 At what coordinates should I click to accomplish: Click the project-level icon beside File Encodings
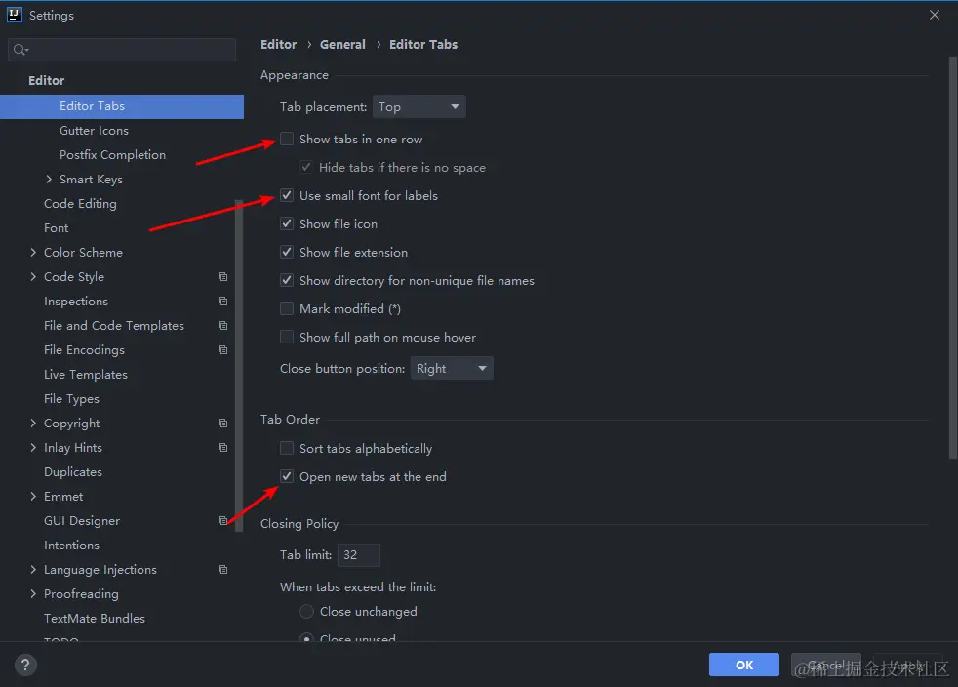[223, 350]
